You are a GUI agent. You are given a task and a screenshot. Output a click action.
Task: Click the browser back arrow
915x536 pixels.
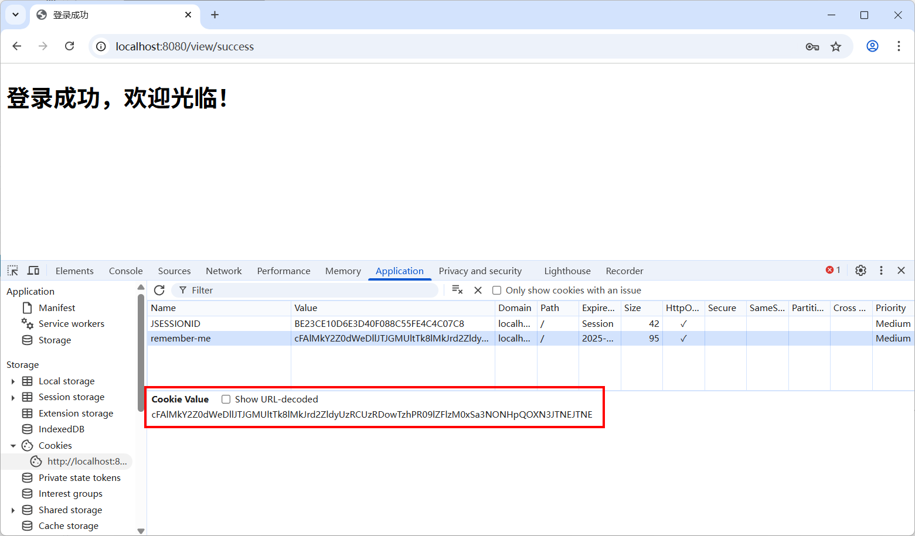pos(17,46)
